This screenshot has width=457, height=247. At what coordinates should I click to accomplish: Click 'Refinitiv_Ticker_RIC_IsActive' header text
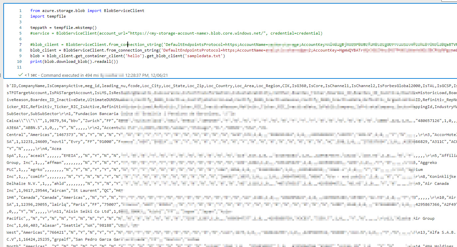(65, 107)
